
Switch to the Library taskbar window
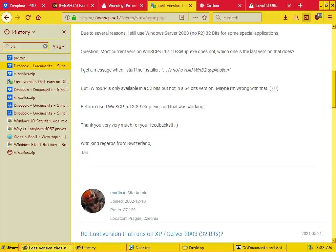(x=100, y=247)
